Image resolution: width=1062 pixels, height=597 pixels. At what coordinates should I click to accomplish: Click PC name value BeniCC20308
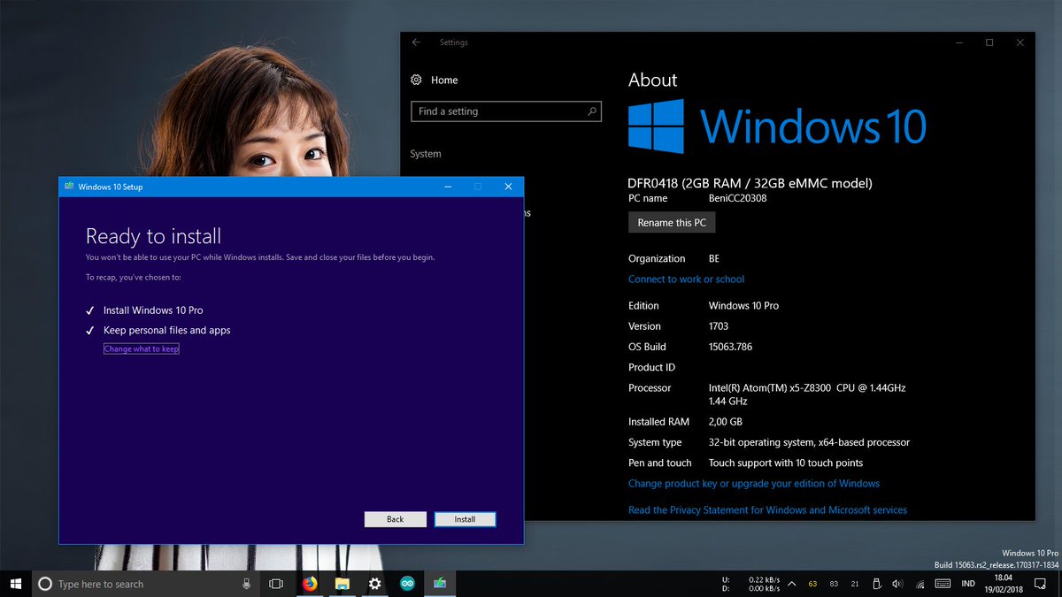pyautogui.click(x=738, y=199)
